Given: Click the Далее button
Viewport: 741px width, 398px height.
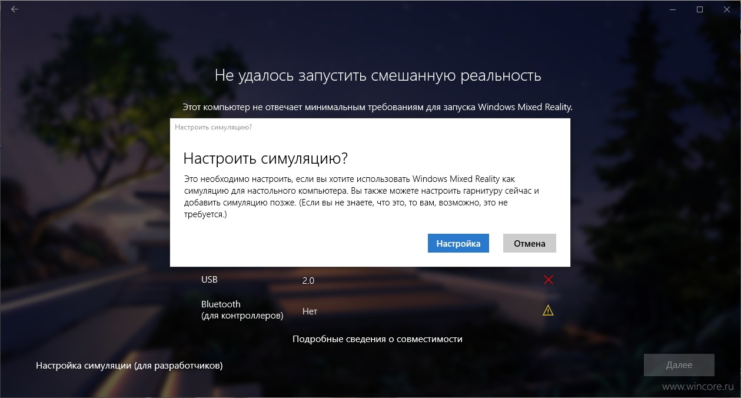Looking at the screenshot, I should [x=679, y=365].
